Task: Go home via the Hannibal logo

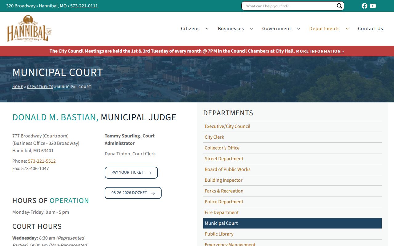Action: 29,29
